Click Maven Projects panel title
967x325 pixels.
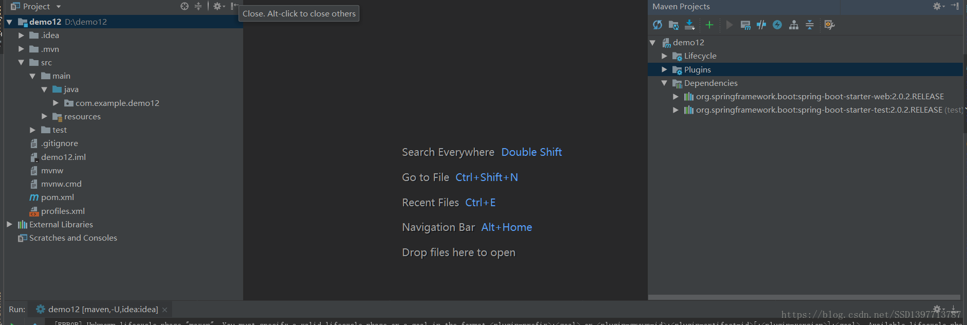point(681,7)
